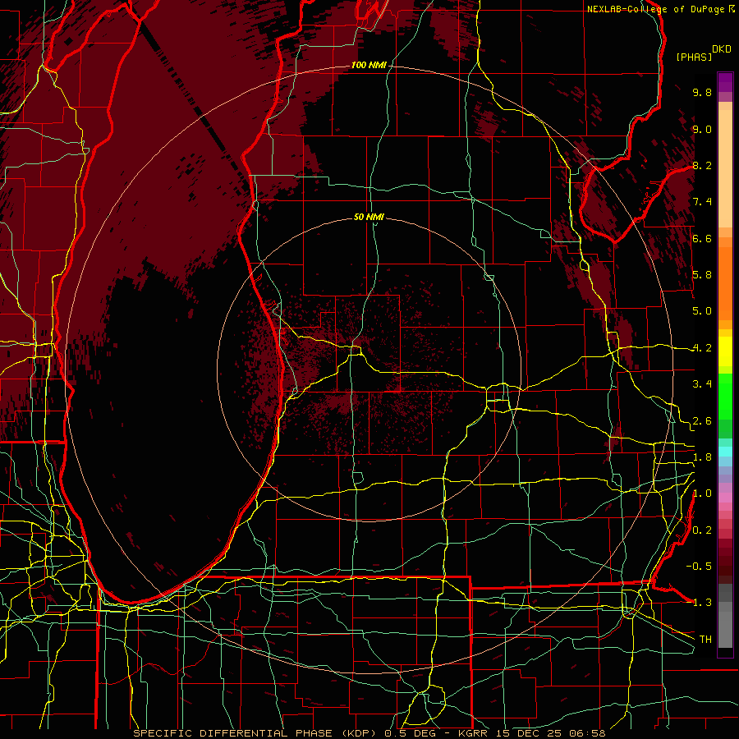The height and width of the screenshot is (739, 739).
Task: Click the 6.6 scale value
Action: coord(702,238)
